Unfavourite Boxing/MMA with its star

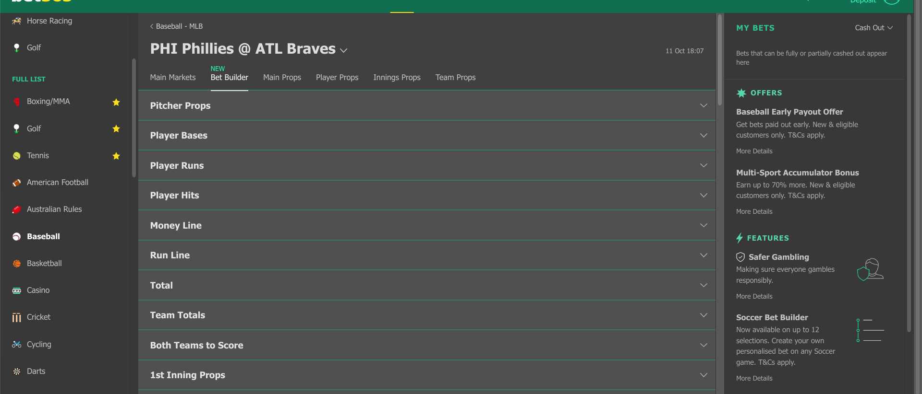coord(116,102)
